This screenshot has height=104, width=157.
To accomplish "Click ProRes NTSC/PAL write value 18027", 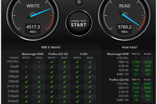I will pos(136,84).
